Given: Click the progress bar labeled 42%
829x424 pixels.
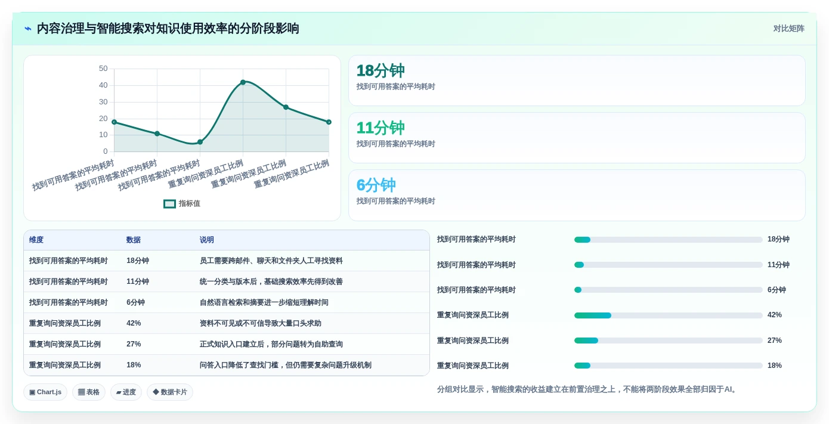Looking at the screenshot, I should point(668,315).
